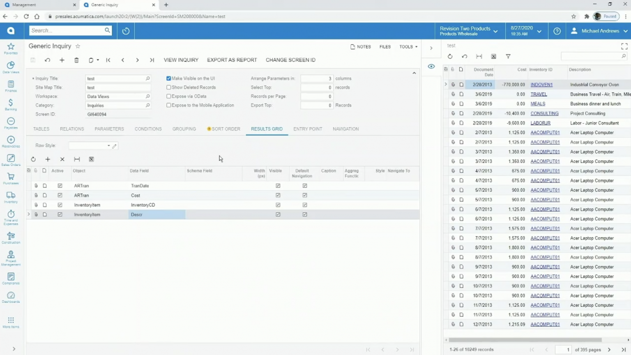Click VIEW INQUIRY to run the inquiry

181,60
